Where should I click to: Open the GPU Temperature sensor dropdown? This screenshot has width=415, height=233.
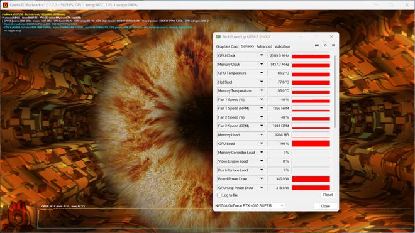(262, 73)
